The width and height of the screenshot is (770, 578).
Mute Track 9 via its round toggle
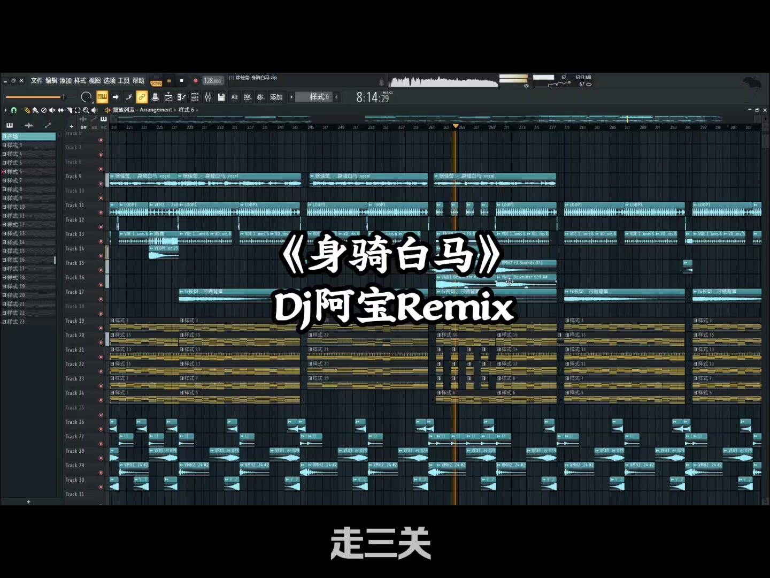point(101,184)
